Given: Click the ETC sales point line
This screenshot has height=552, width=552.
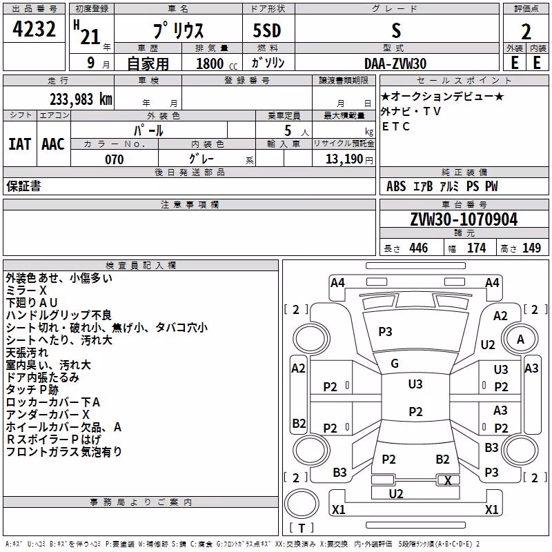Looking at the screenshot, I should pos(395,126).
